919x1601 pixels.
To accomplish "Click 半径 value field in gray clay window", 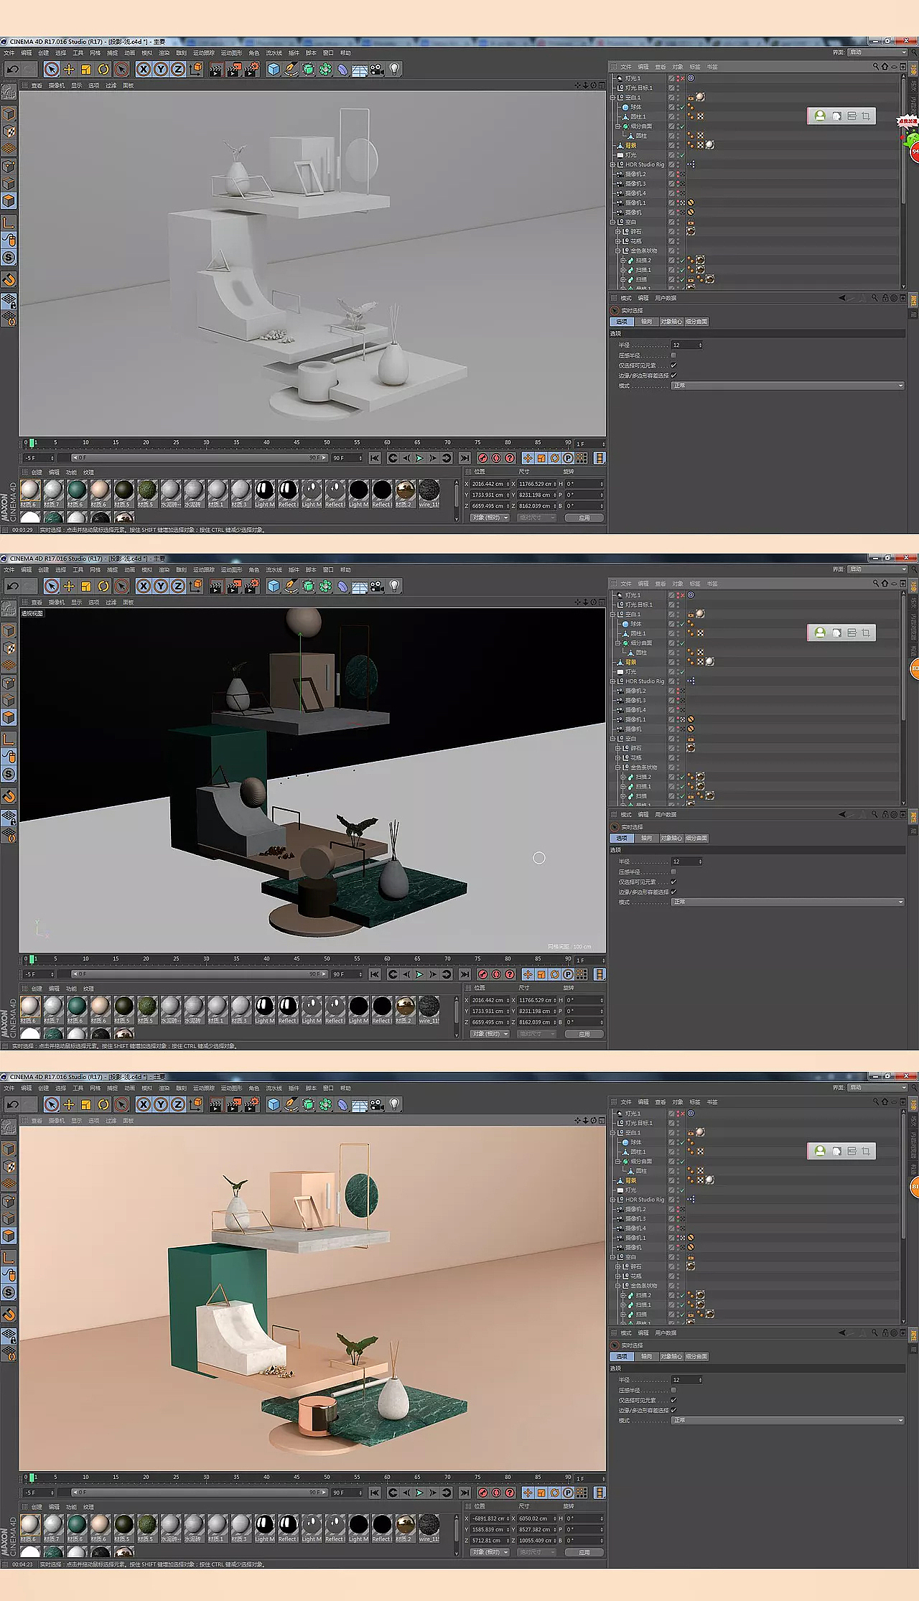I will pyautogui.click(x=686, y=345).
